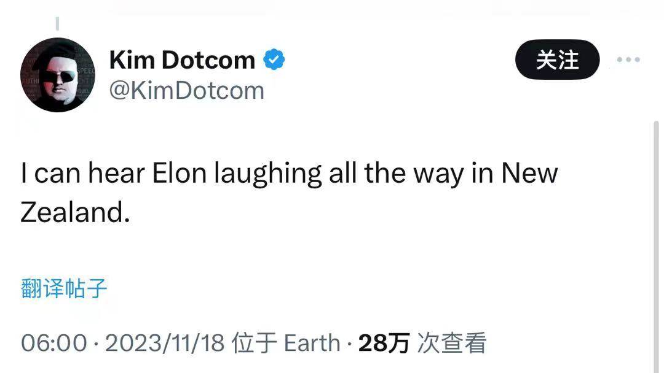Click the 2023/11/18 post date

pyautogui.click(x=165, y=342)
